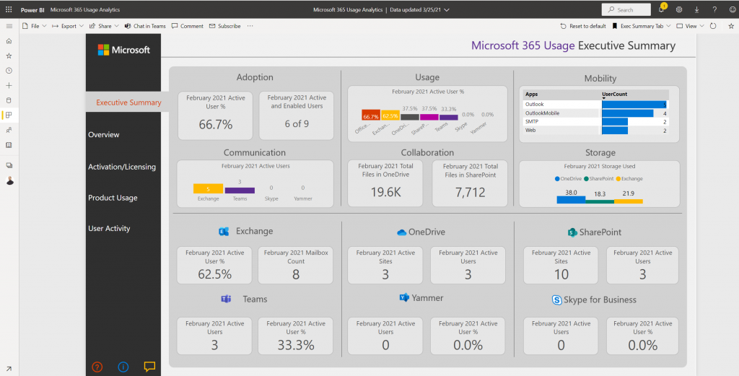Viewport: 739px width, 376px height.
Task: Open the settings gear in the header
Action: (679, 9)
